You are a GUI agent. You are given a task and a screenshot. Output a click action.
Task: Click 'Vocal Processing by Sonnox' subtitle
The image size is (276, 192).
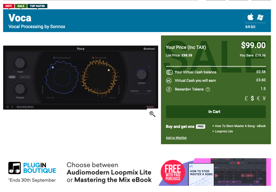click(37, 26)
